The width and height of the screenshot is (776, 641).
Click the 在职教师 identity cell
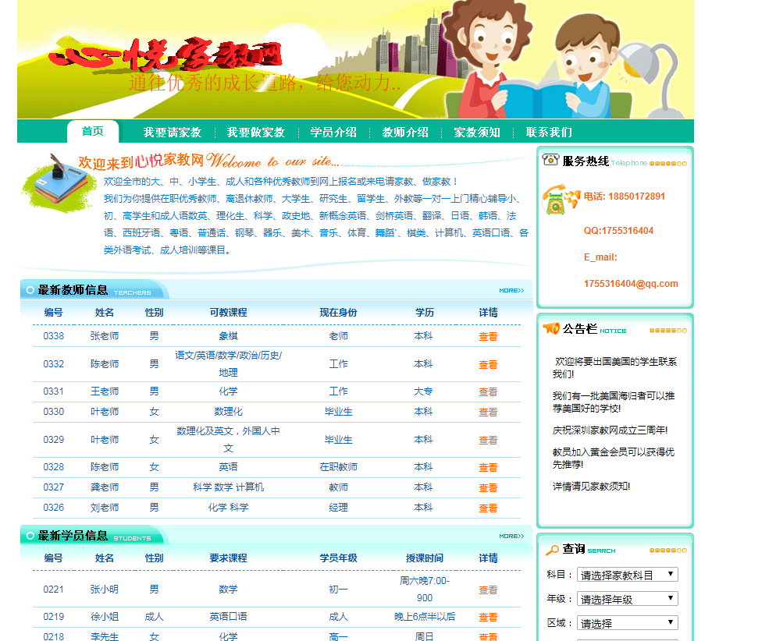click(339, 467)
